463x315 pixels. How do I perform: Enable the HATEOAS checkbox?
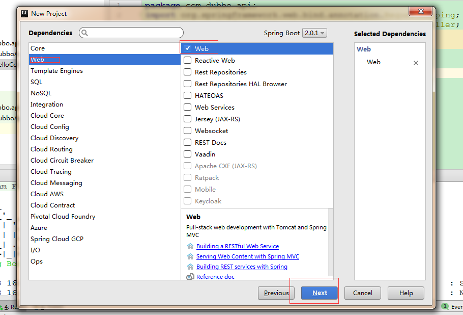pyautogui.click(x=188, y=95)
